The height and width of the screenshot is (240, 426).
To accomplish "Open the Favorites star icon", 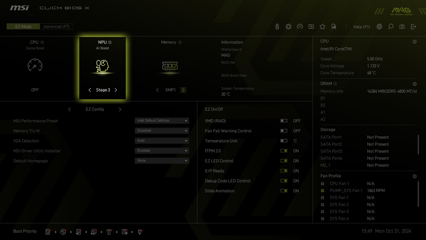I will (322, 27).
